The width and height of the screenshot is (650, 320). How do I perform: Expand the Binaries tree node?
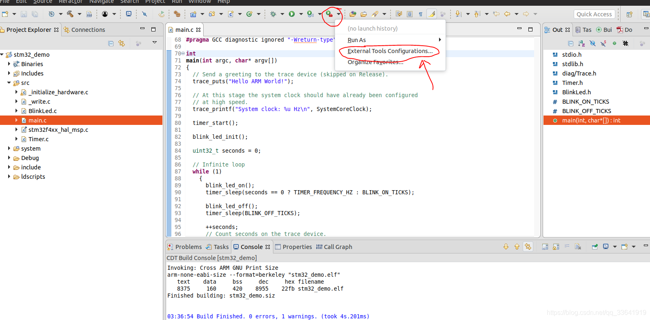(9, 64)
